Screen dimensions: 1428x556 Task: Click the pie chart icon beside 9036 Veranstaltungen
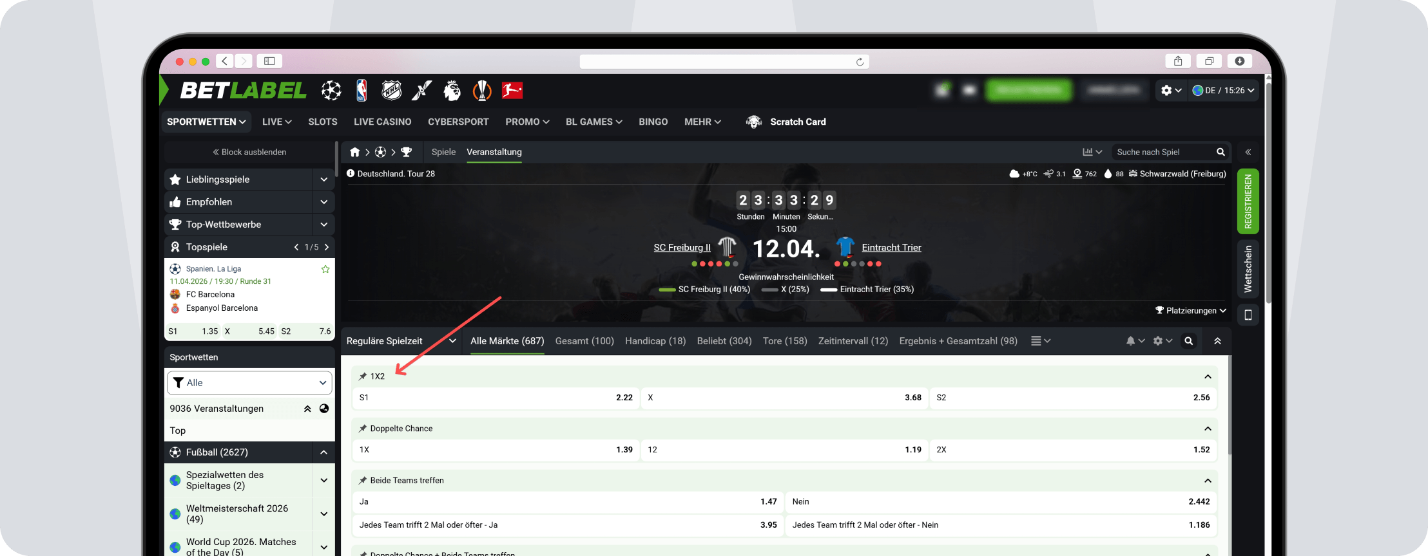pyautogui.click(x=324, y=409)
